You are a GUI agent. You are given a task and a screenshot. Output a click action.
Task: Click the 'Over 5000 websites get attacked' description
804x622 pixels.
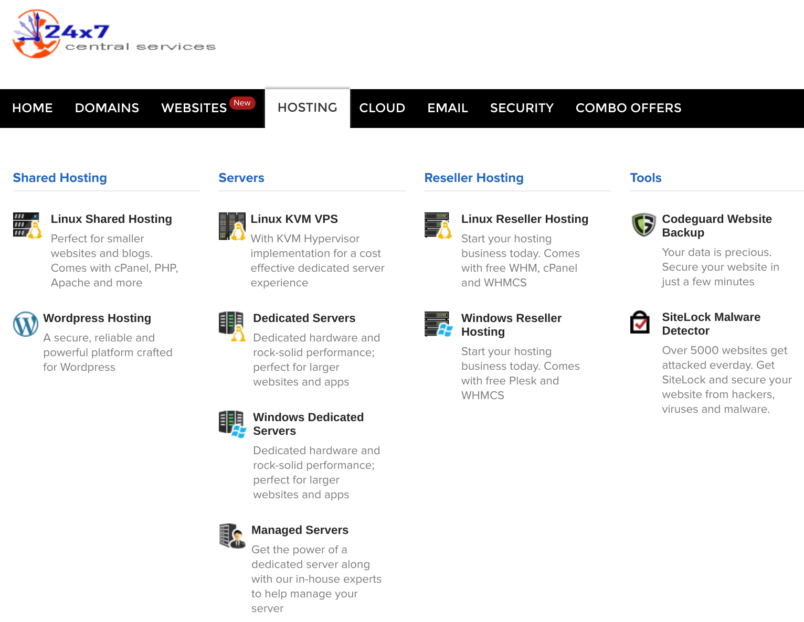[x=727, y=380]
